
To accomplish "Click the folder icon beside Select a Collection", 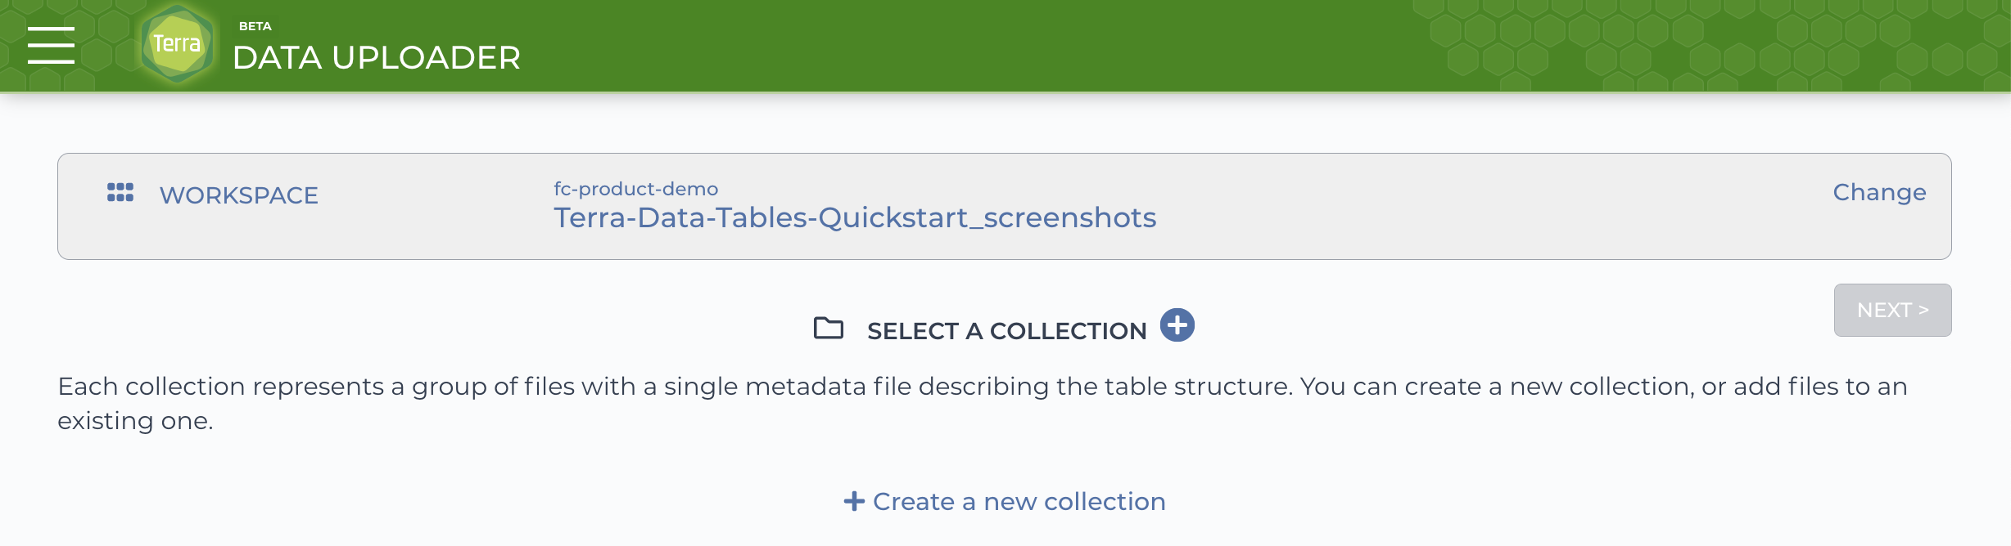I will click(x=829, y=328).
